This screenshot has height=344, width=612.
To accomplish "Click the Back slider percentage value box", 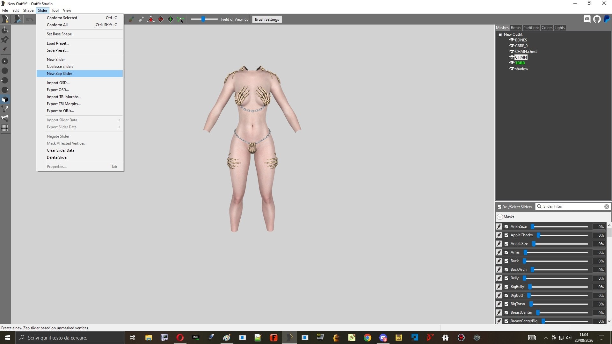I will click(x=599, y=261).
